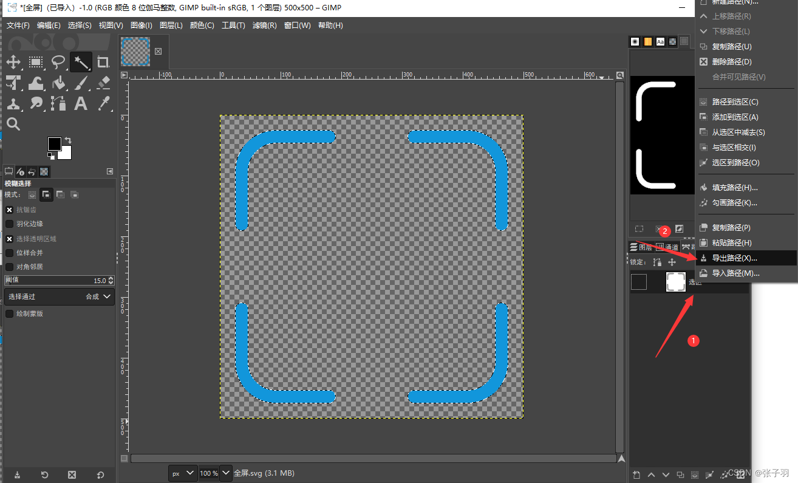Choose 删除路径(D) from context menu

tap(746, 62)
